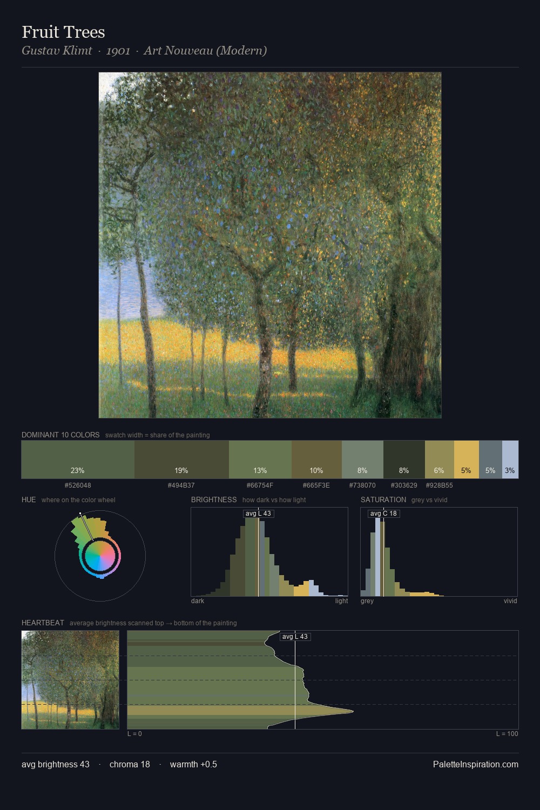Click the SATURATION section heading
Viewport: 540px width, 810px height.
pos(383,500)
